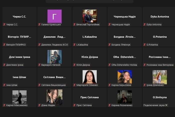Select Вячеслав Гергелійник's profile photo
The height and width of the screenshot is (117, 175).
coord(89,16)
